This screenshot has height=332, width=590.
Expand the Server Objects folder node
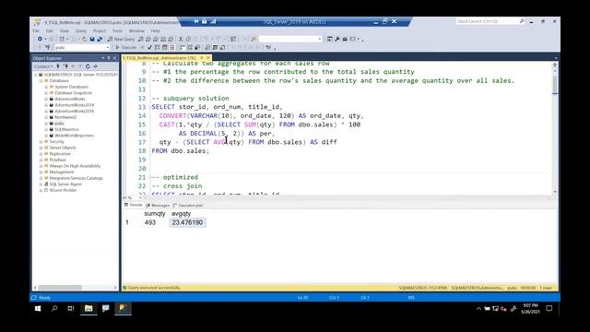pyautogui.click(x=41, y=148)
